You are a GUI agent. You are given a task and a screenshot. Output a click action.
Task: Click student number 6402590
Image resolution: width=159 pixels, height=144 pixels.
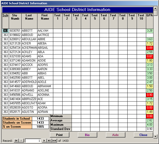pyautogui.click(x=15, y=78)
